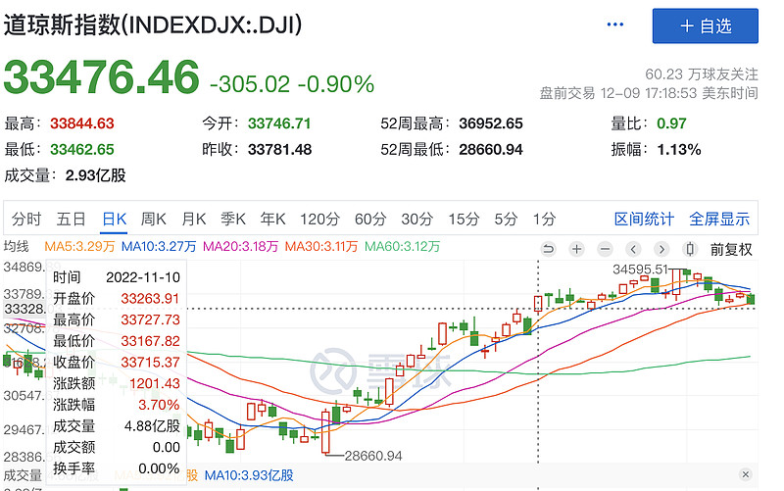Image resolution: width=784 pixels, height=491 pixels.
Task: Move chart left with left chevron icon
Action: tap(633, 249)
